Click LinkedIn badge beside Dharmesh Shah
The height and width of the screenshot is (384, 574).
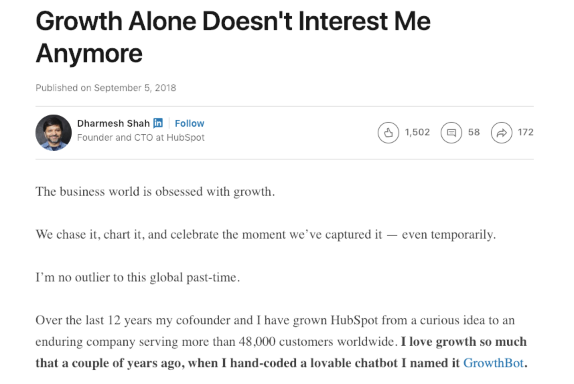click(158, 123)
